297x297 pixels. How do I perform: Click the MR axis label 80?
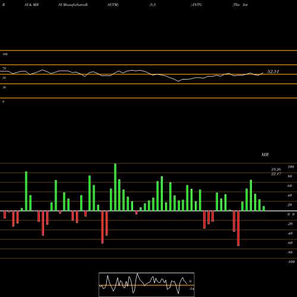(x=290, y=176)
